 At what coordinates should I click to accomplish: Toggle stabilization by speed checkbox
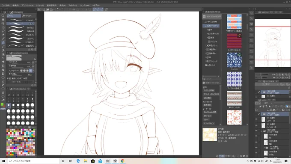10,78
